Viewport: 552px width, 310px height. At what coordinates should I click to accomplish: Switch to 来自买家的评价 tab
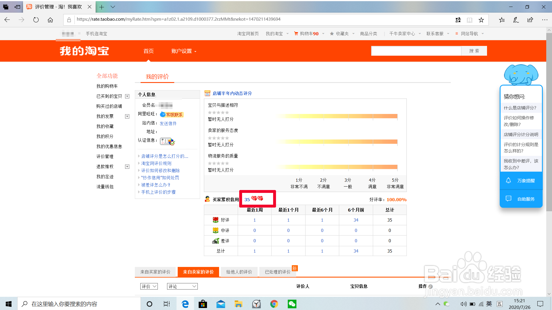tap(155, 272)
